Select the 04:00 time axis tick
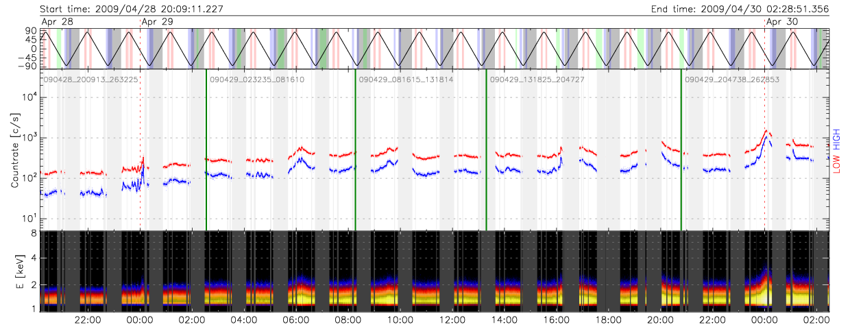Image resolution: width=850 pixels, height=329 pixels. coord(244,320)
